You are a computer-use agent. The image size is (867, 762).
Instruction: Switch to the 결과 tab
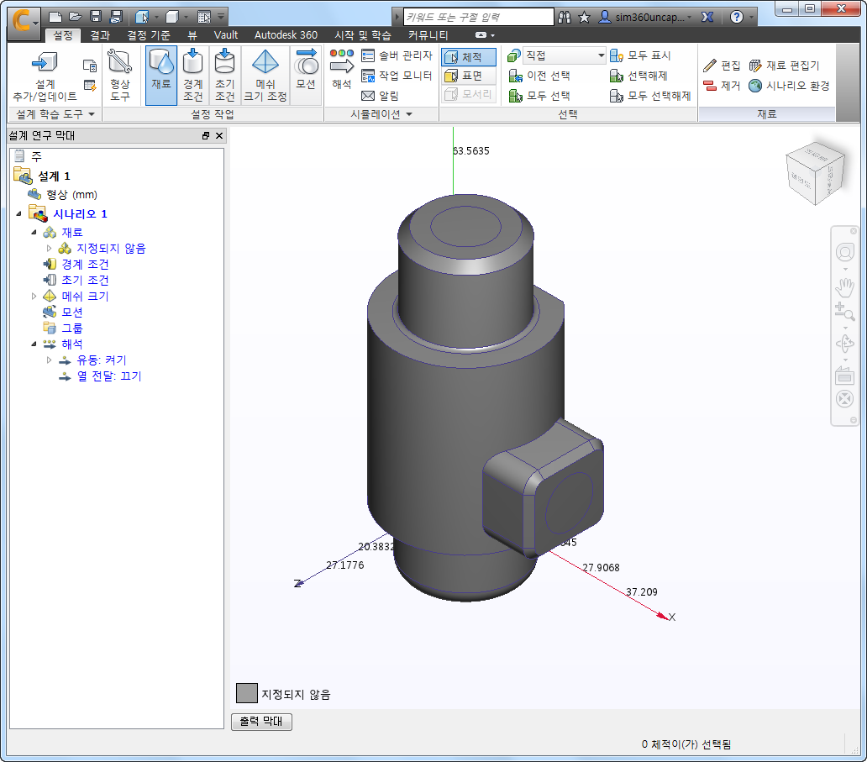click(100, 35)
